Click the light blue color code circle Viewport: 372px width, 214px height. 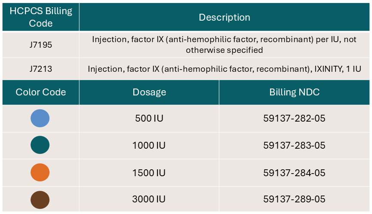pyautogui.click(x=40, y=118)
